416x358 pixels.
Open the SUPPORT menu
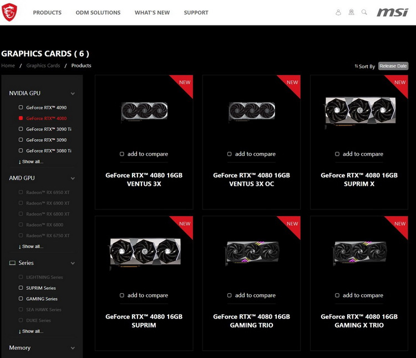pos(196,12)
